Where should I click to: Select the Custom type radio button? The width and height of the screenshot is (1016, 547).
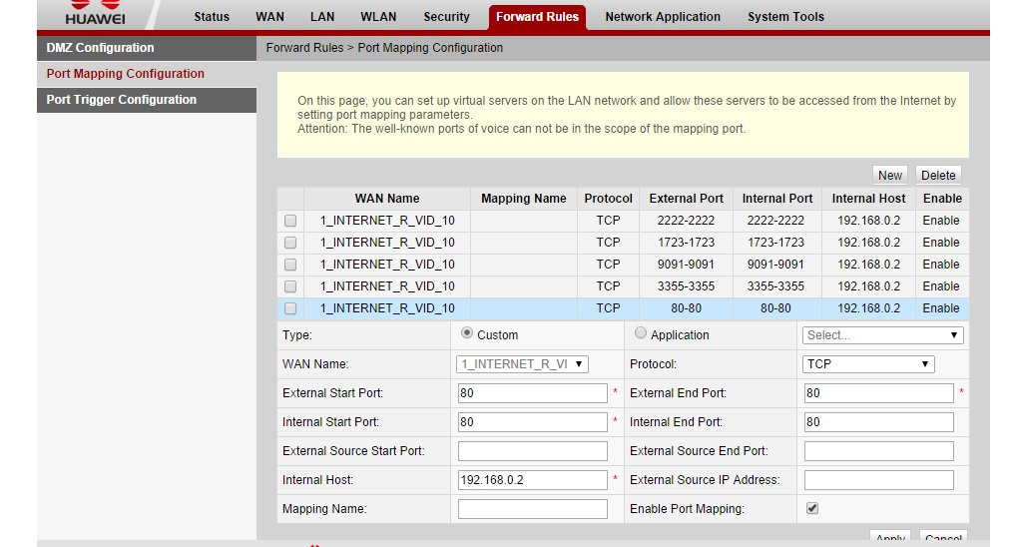(x=466, y=333)
